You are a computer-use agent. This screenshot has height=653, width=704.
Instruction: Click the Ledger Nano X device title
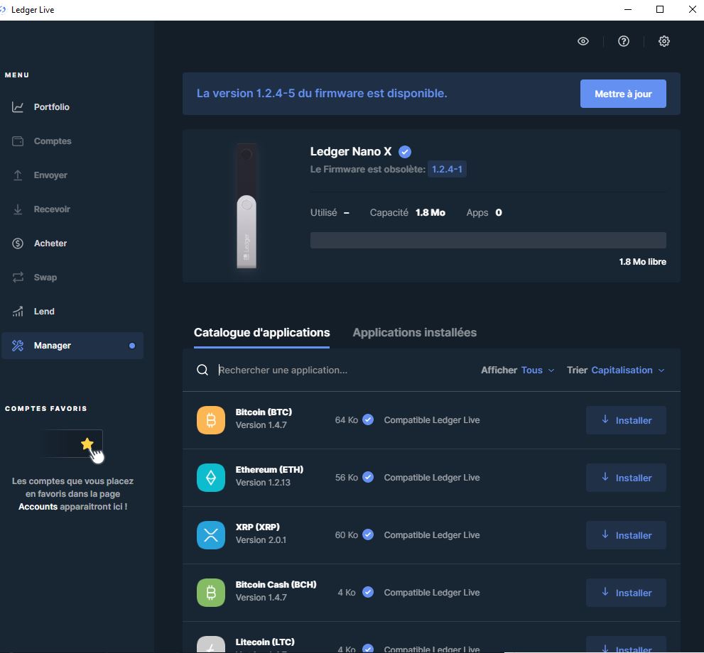pos(351,152)
